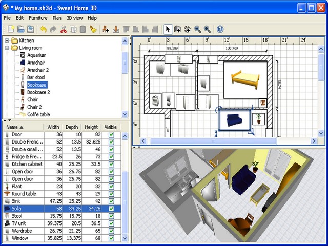The width and height of the screenshot is (328, 246).
Task: Select Bookcase 2 in the catalog tree
Action: [38, 92]
